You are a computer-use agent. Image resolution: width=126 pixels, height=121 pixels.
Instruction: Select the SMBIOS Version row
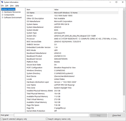72,45
